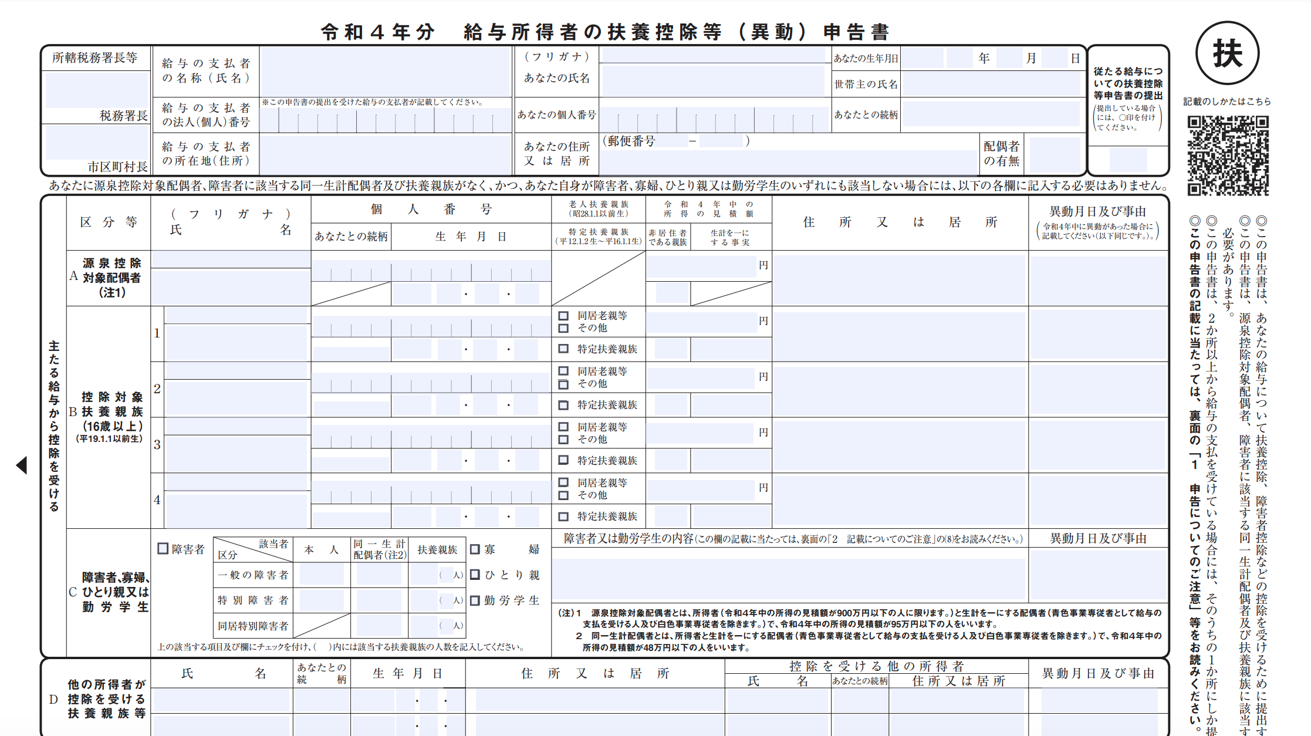Screen dimensions: 1311x736
Task: Click the 個人番号 field in row A
Action: coord(431,271)
